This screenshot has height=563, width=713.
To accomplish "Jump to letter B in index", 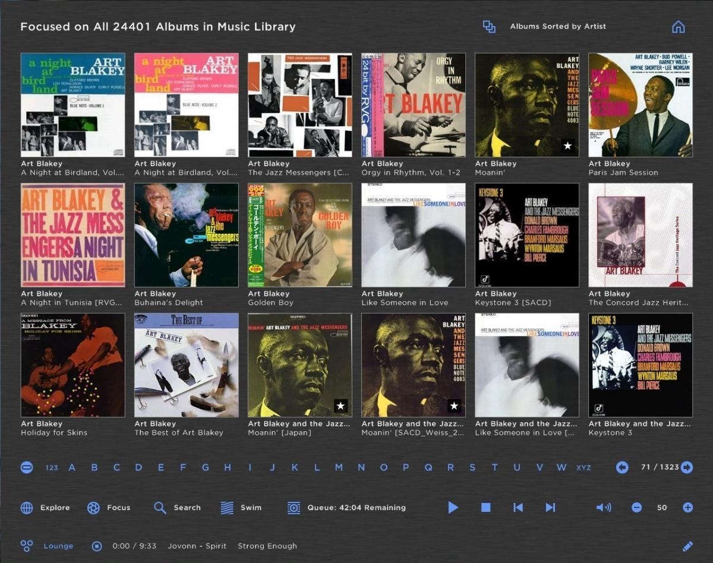I will [94, 467].
